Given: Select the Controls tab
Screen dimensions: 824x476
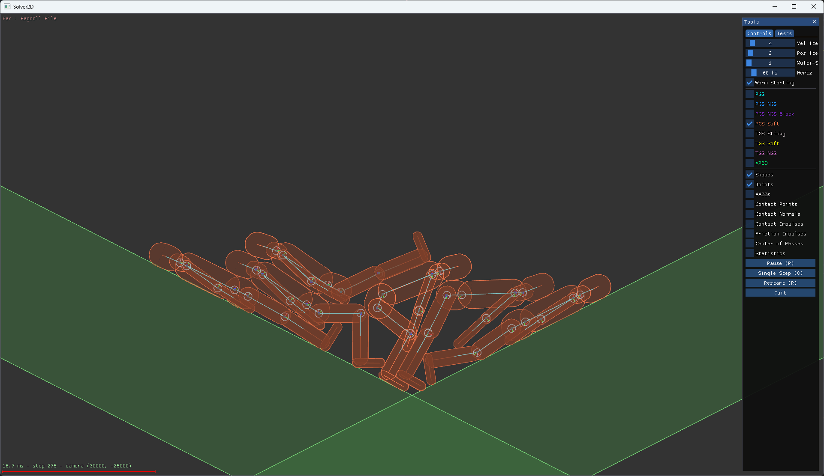Looking at the screenshot, I should point(759,33).
